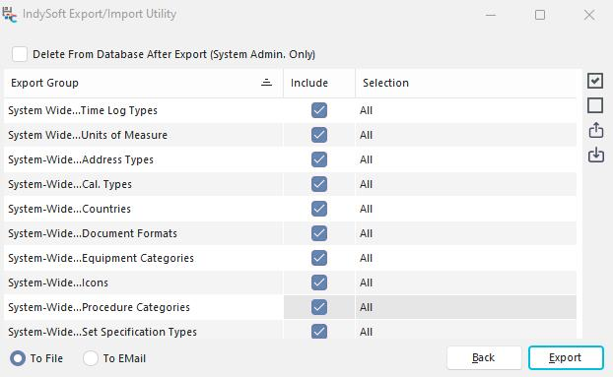Click the import selection arrow-down icon
Image resolution: width=613 pixels, height=377 pixels.
(x=596, y=155)
